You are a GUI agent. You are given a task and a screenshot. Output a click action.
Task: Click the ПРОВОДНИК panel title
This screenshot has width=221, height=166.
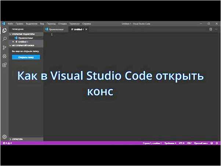pyautogui.click(x=18, y=29)
